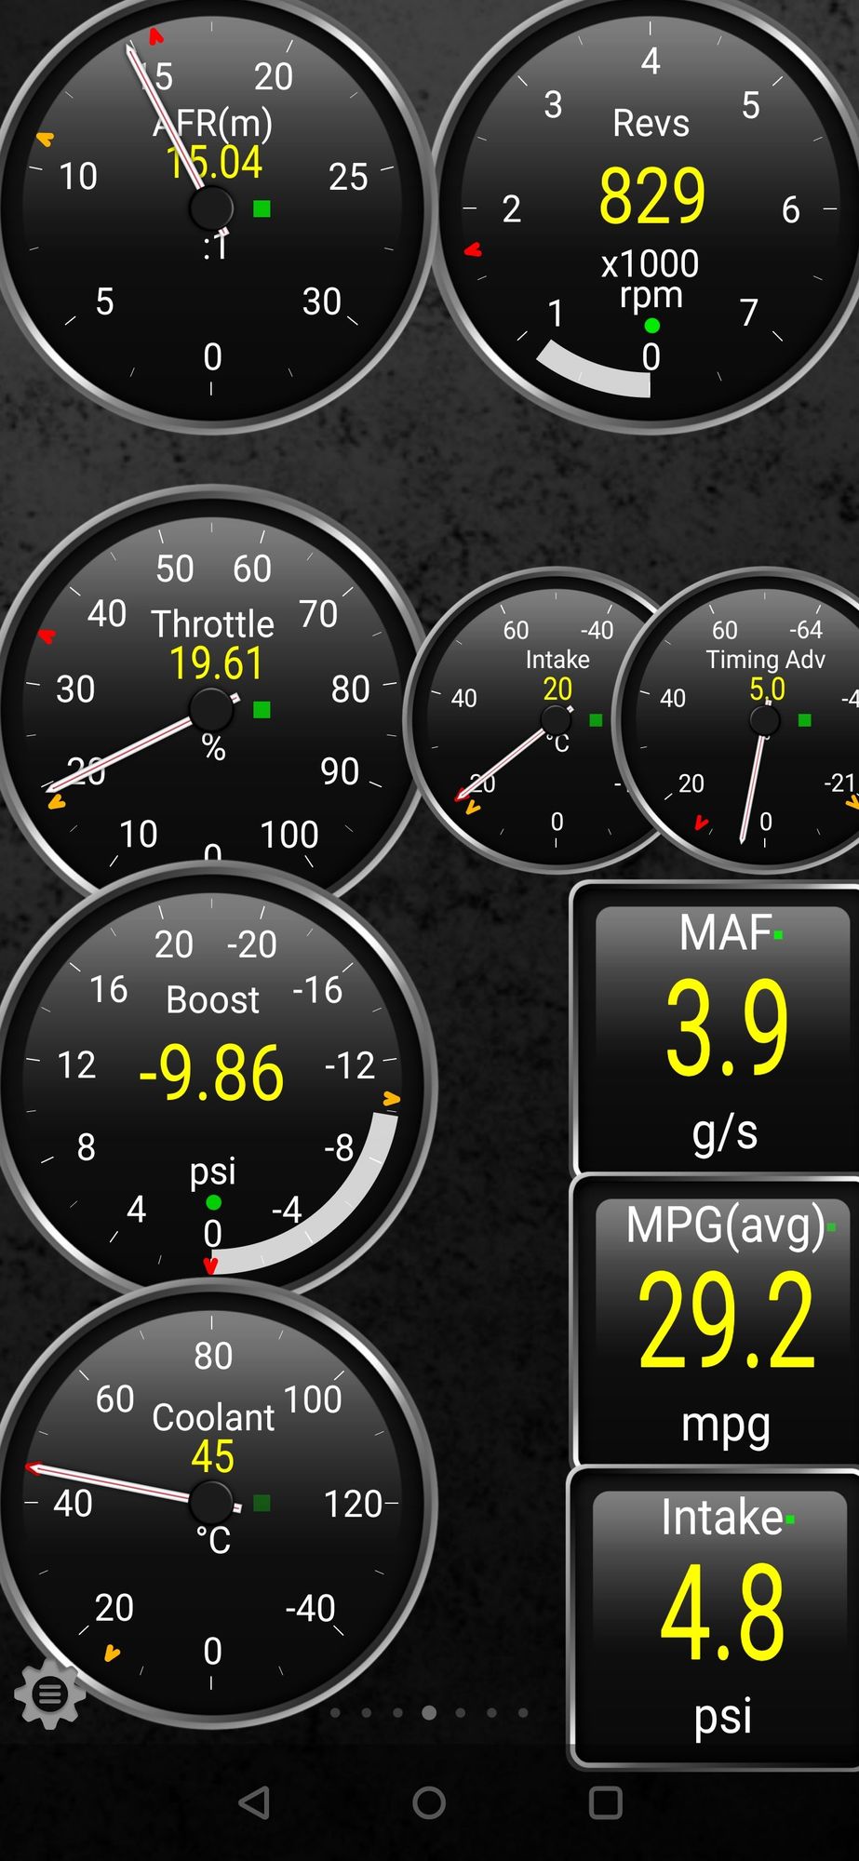Image resolution: width=859 pixels, height=1861 pixels.
Task: Jump to the first dashboard page dot
Action: tap(335, 1712)
